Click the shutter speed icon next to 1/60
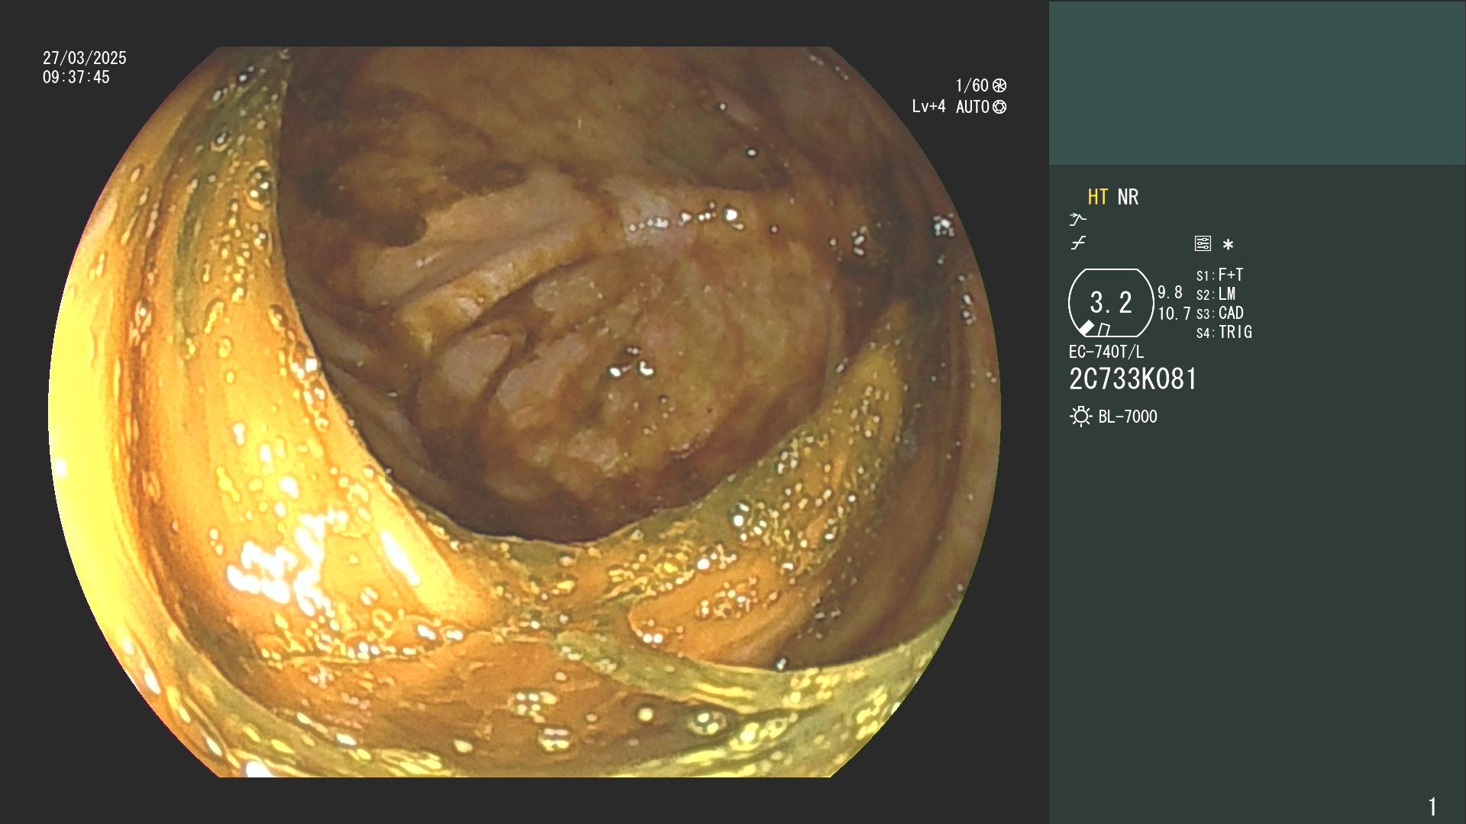 pos(999,85)
